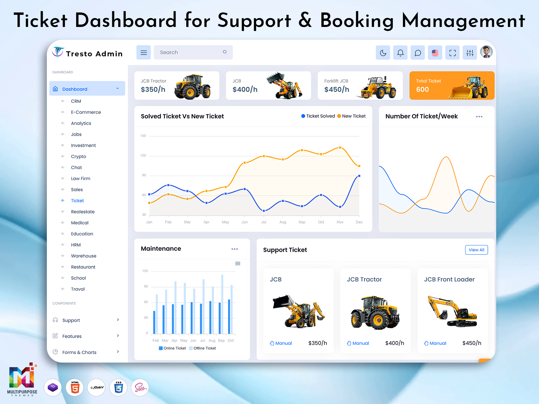
Task: Toggle Online Ticket legend series
Action: point(172,348)
